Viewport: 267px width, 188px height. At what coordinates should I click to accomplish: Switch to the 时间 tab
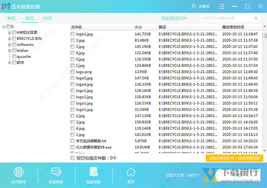point(47,18)
